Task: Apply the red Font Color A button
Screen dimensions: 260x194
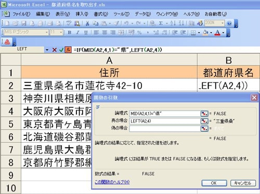Action: click(x=218, y=32)
